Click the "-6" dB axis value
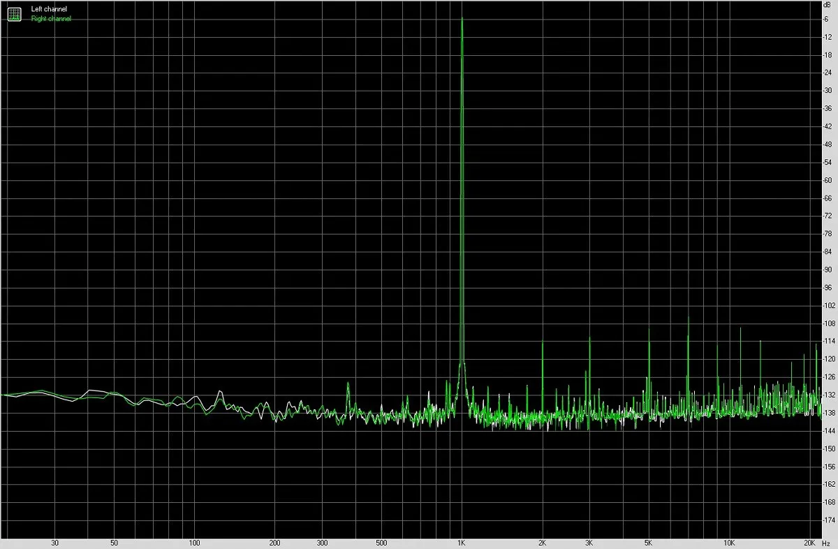This screenshot has height=549, width=838. (827, 19)
